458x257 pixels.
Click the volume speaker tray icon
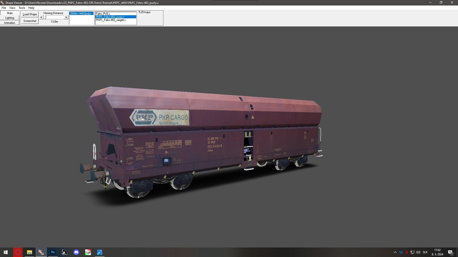click(418, 252)
